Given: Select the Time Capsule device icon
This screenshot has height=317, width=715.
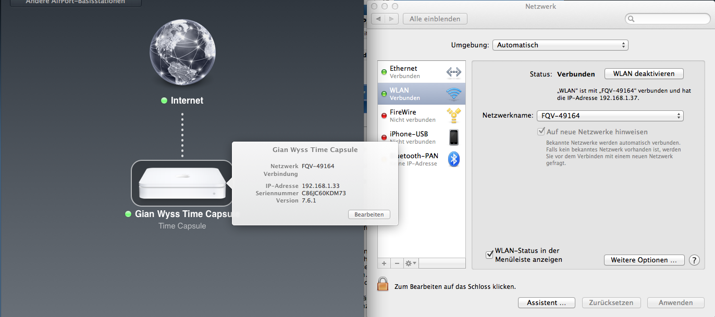Looking at the screenshot, I should point(182,183).
